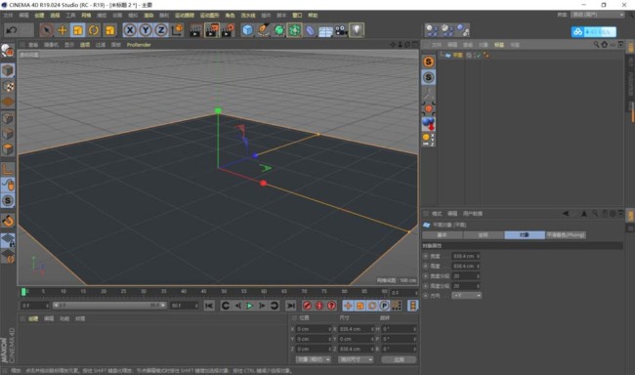
Task: Click the width value input field
Action: click(466, 256)
